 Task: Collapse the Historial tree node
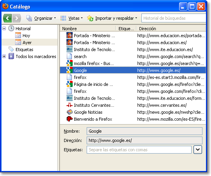(4, 29)
